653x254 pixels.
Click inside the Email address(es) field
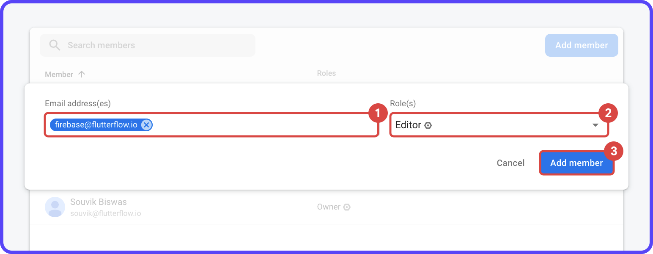pyautogui.click(x=254, y=125)
